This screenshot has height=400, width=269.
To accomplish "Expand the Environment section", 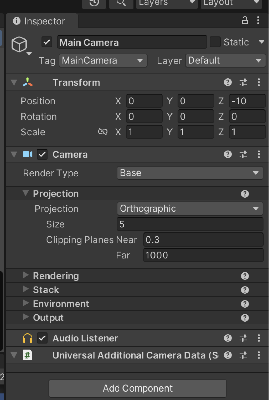I will coord(25,303).
